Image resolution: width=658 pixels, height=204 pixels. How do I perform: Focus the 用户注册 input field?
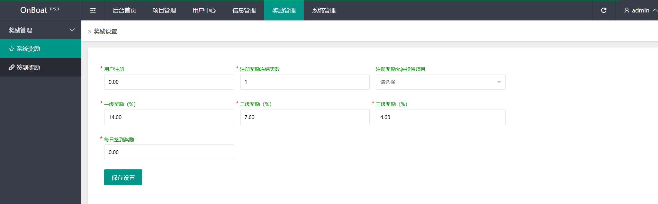(169, 82)
